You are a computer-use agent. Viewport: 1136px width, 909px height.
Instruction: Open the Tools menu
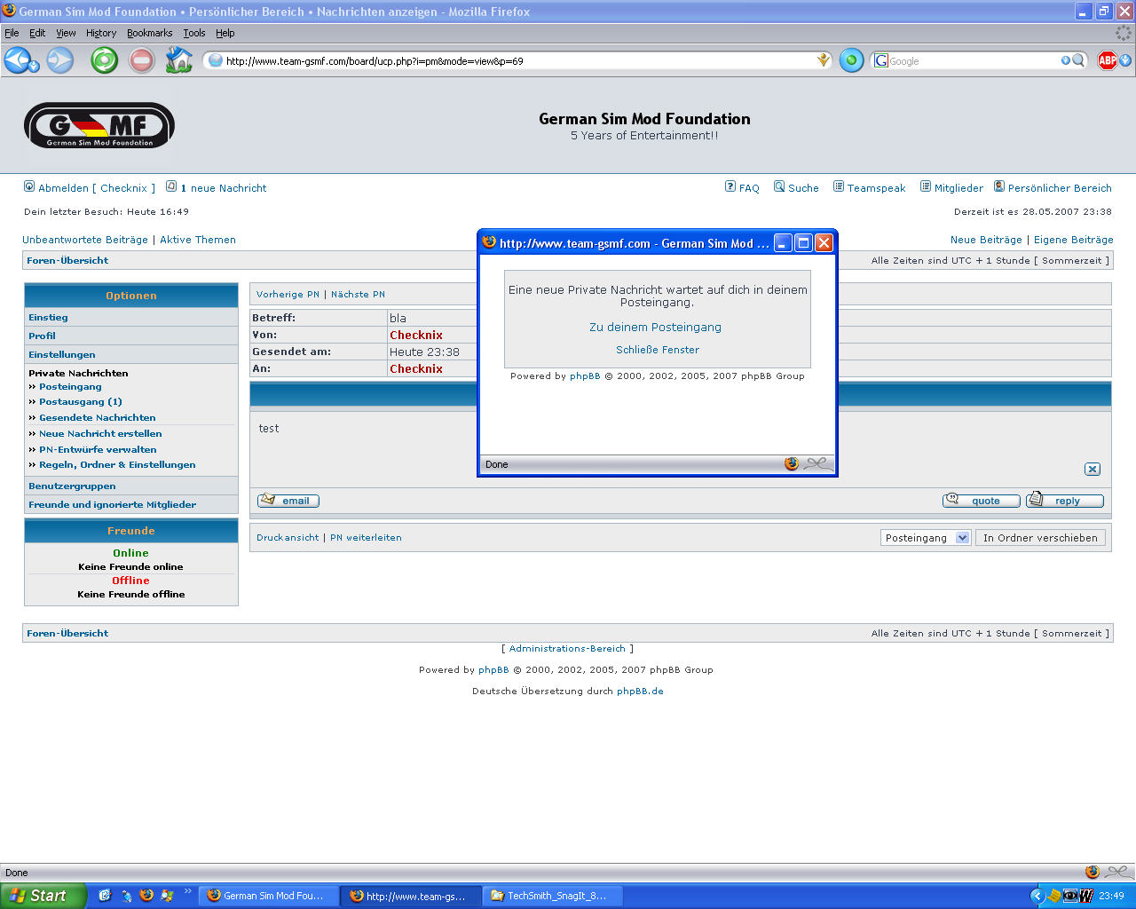tap(193, 33)
